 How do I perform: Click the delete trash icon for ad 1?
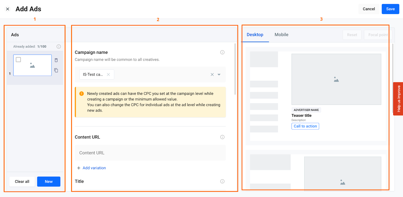click(56, 60)
